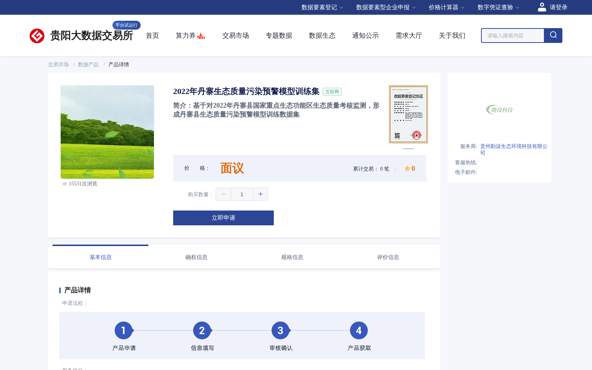This screenshot has height=370, width=592.
Task: Click the 互联网 tag label
Action: [332, 92]
